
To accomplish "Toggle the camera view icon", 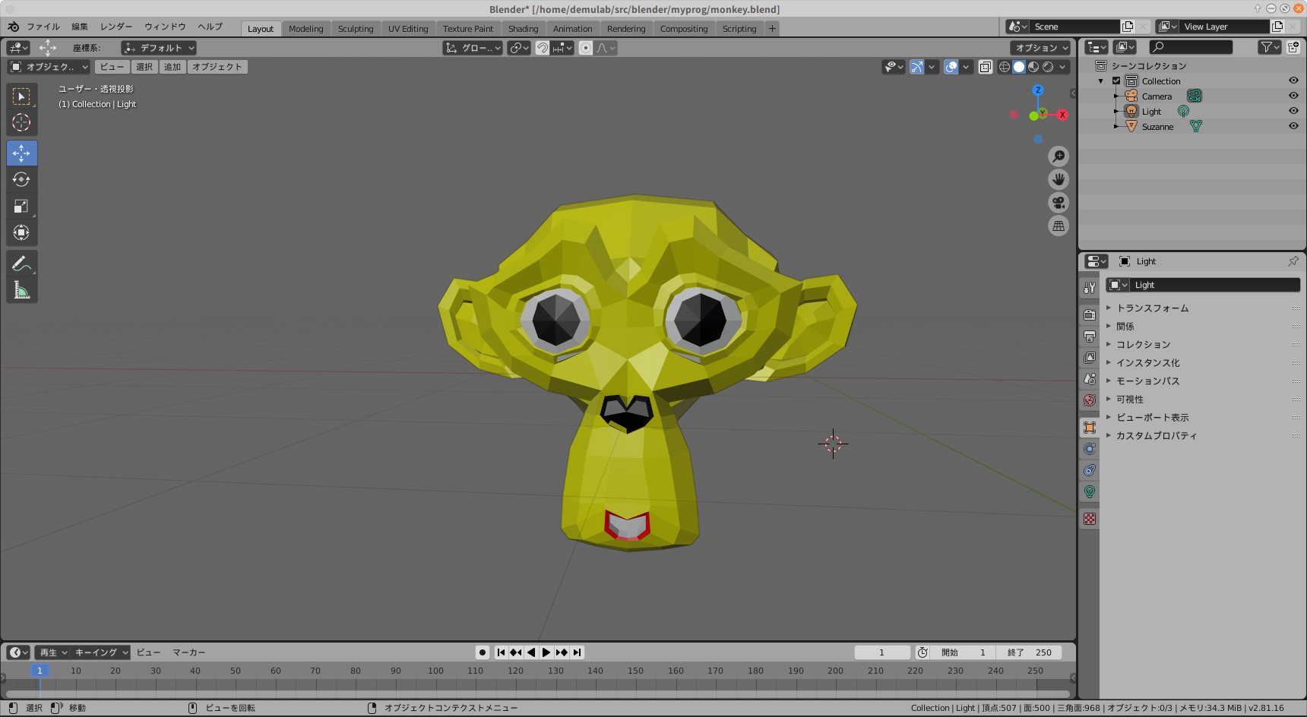I will tap(1059, 203).
